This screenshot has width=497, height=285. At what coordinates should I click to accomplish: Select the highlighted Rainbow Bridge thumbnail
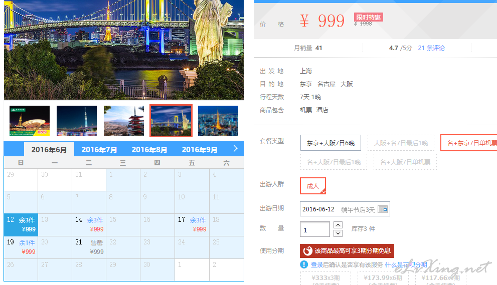pyautogui.click(x=171, y=121)
